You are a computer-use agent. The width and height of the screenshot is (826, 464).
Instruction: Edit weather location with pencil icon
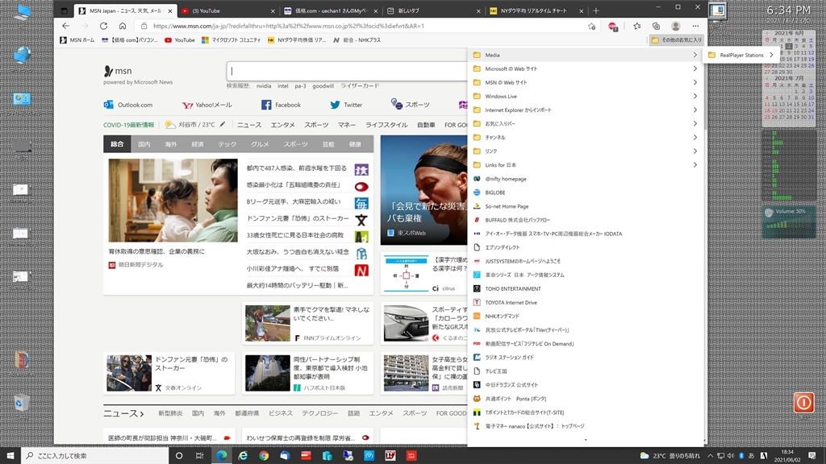[223, 125]
